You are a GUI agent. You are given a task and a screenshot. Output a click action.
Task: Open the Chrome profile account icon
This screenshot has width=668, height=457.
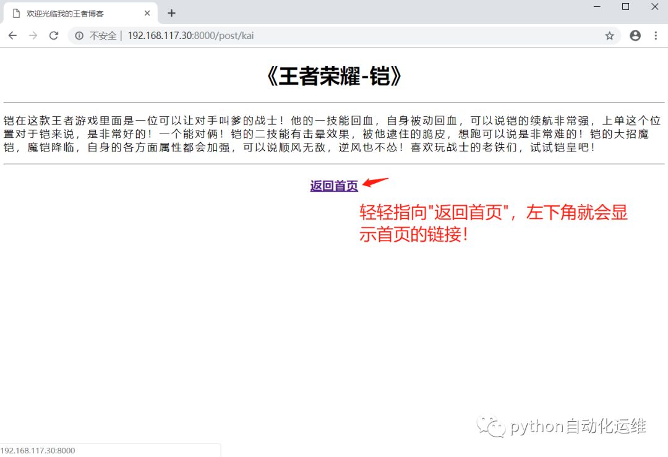pyautogui.click(x=635, y=35)
